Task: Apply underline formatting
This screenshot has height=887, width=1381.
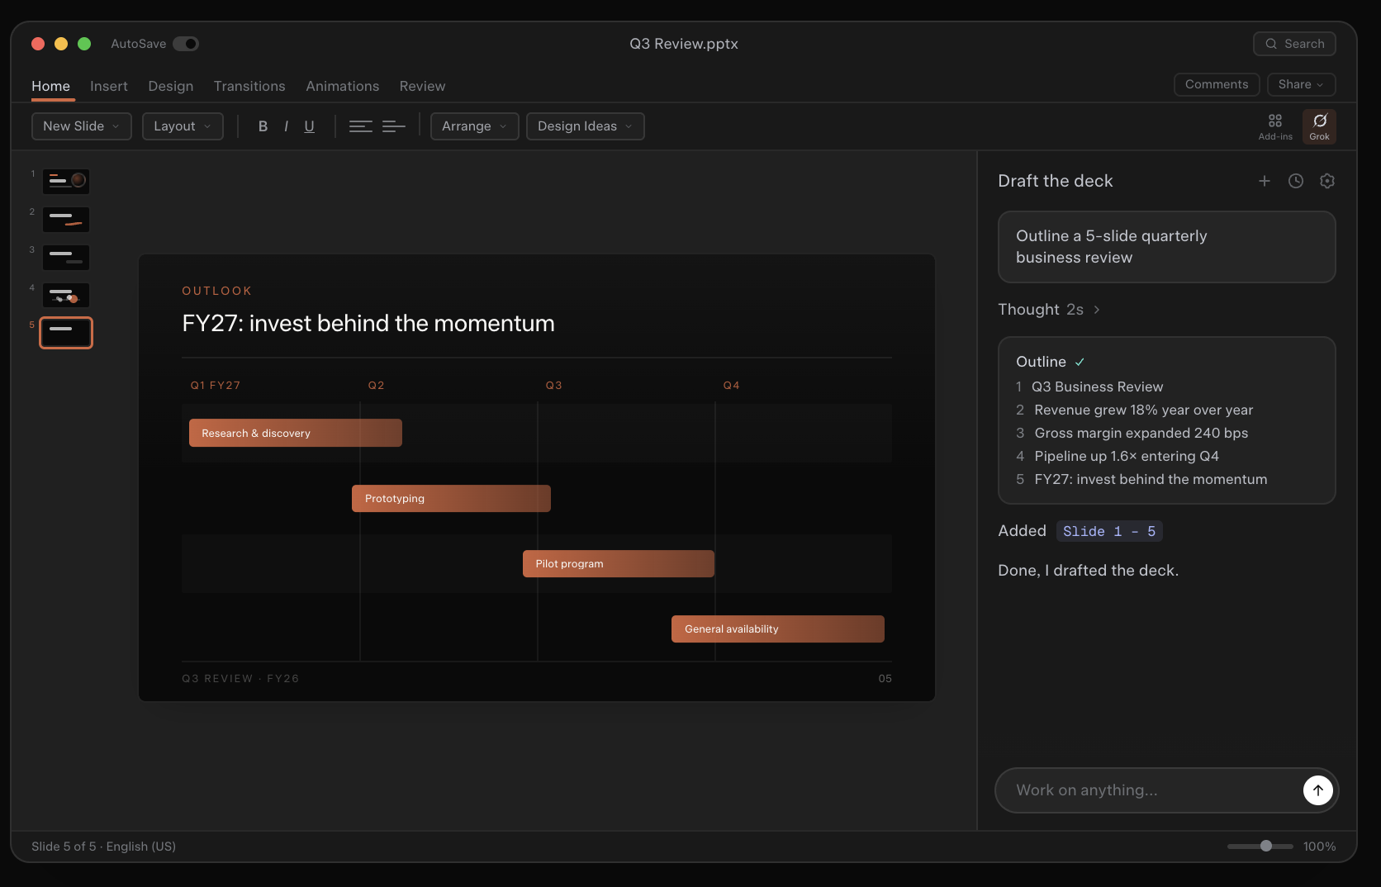Action: coord(309,126)
